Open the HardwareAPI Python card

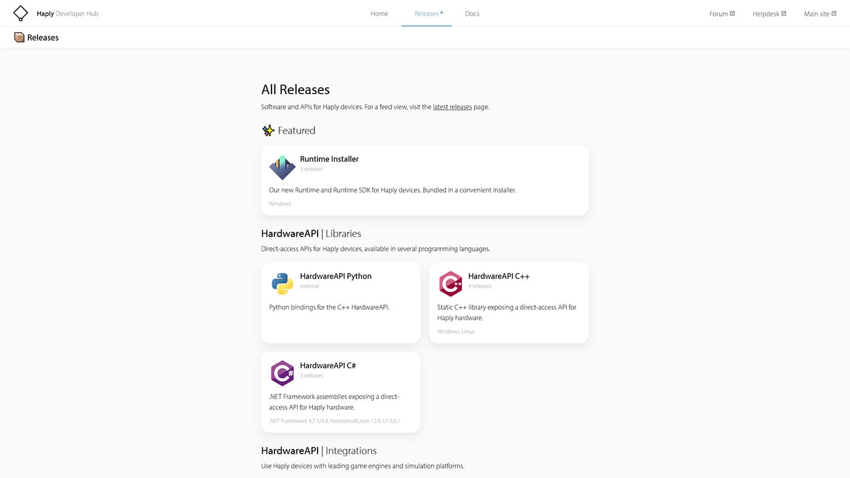click(x=341, y=302)
